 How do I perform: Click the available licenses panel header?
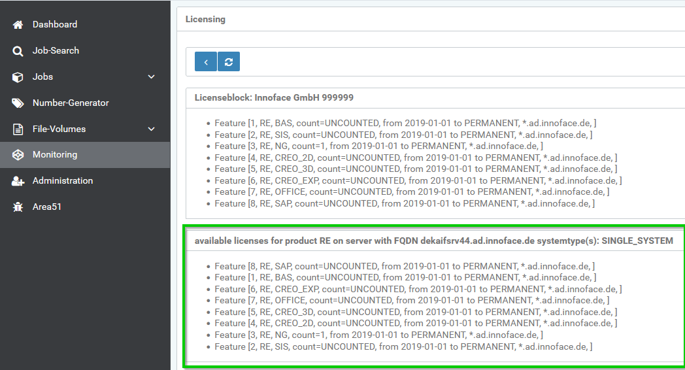(x=433, y=241)
